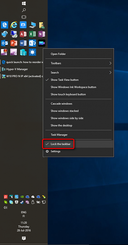Expand the Toolbars submenu
Viewport: 128px width, 245px height.
tap(78, 63)
